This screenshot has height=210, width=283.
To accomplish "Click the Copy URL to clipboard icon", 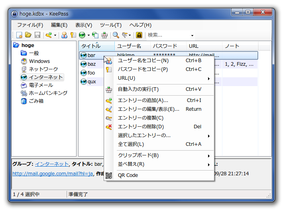I will 96,35.
